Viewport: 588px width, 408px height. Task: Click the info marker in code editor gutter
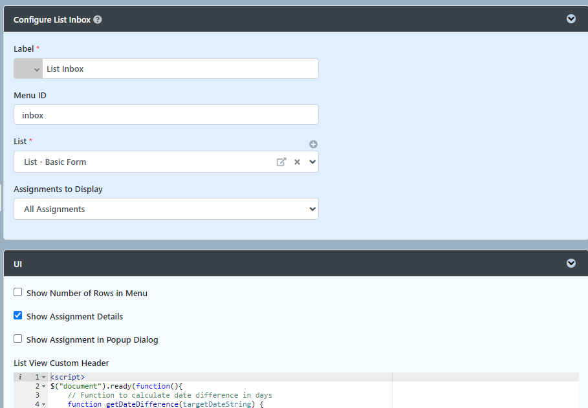[x=20, y=377]
